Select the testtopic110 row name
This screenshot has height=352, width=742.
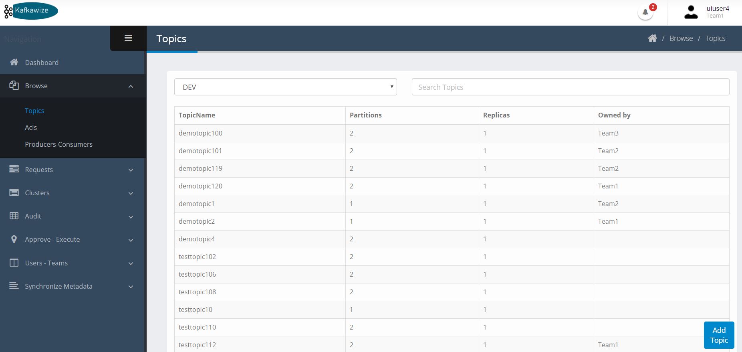197,327
